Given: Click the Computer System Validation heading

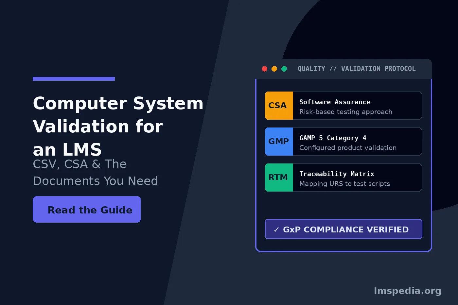Looking at the screenshot, I should pos(118,126).
